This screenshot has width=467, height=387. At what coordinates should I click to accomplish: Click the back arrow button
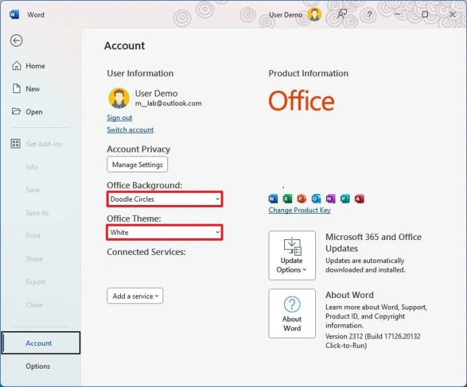click(16, 40)
